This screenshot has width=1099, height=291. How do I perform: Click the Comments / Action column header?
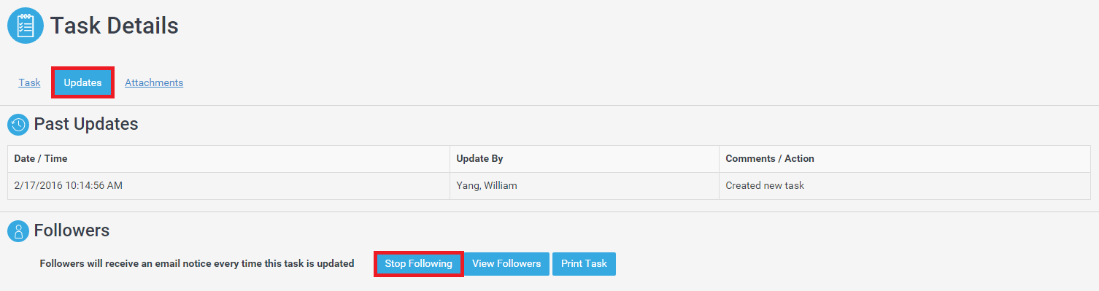(x=905, y=158)
